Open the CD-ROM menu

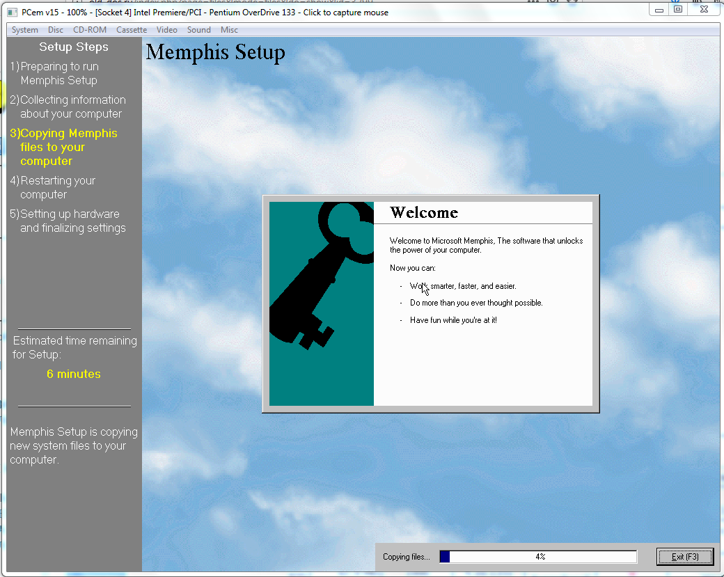[90, 30]
